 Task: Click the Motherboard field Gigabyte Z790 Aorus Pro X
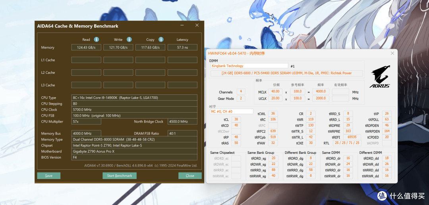tap(134, 151)
